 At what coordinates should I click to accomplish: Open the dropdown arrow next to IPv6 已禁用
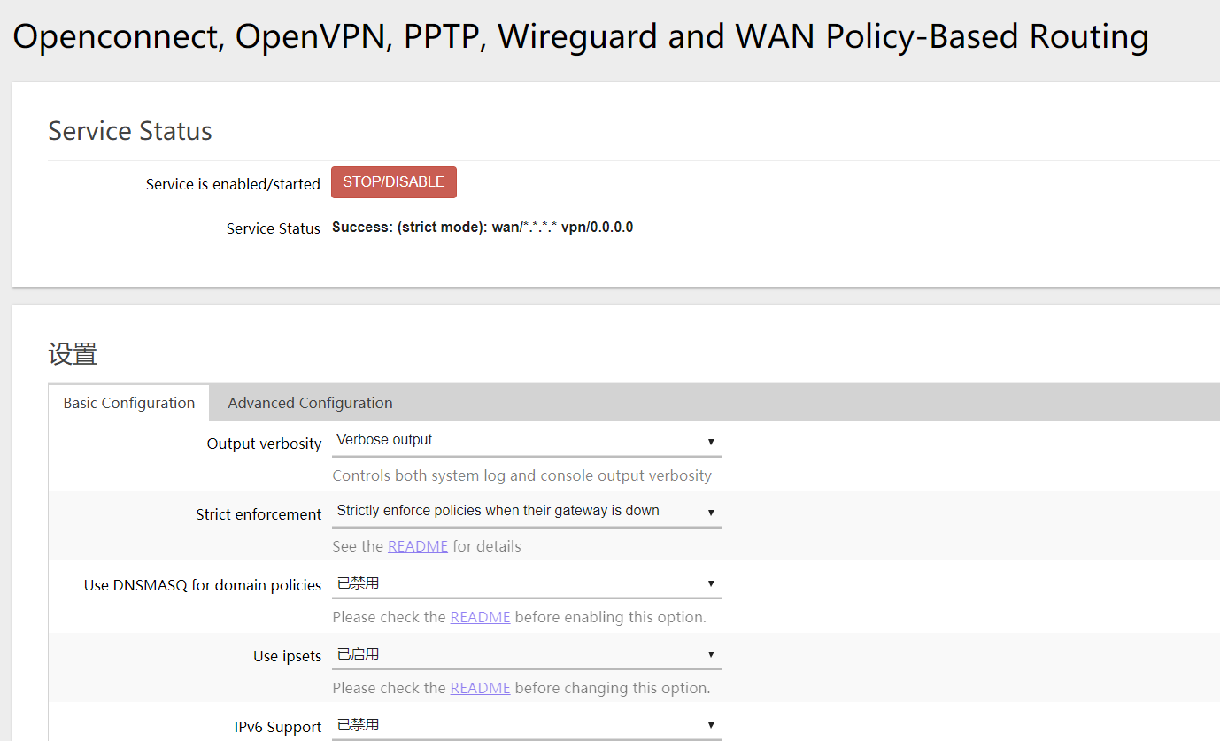[710, 724]
